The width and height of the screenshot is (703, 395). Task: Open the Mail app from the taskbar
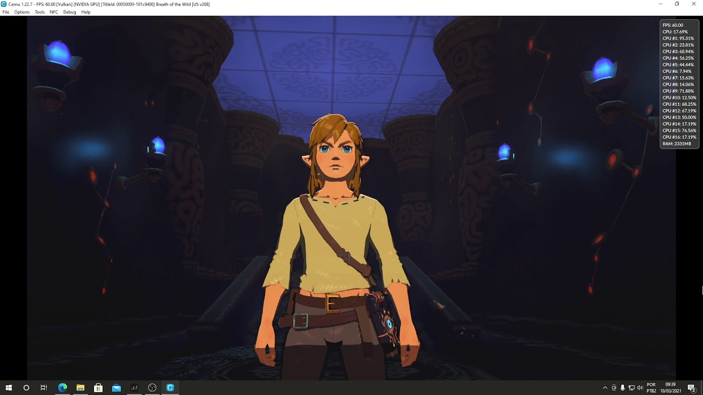(116, 388)
